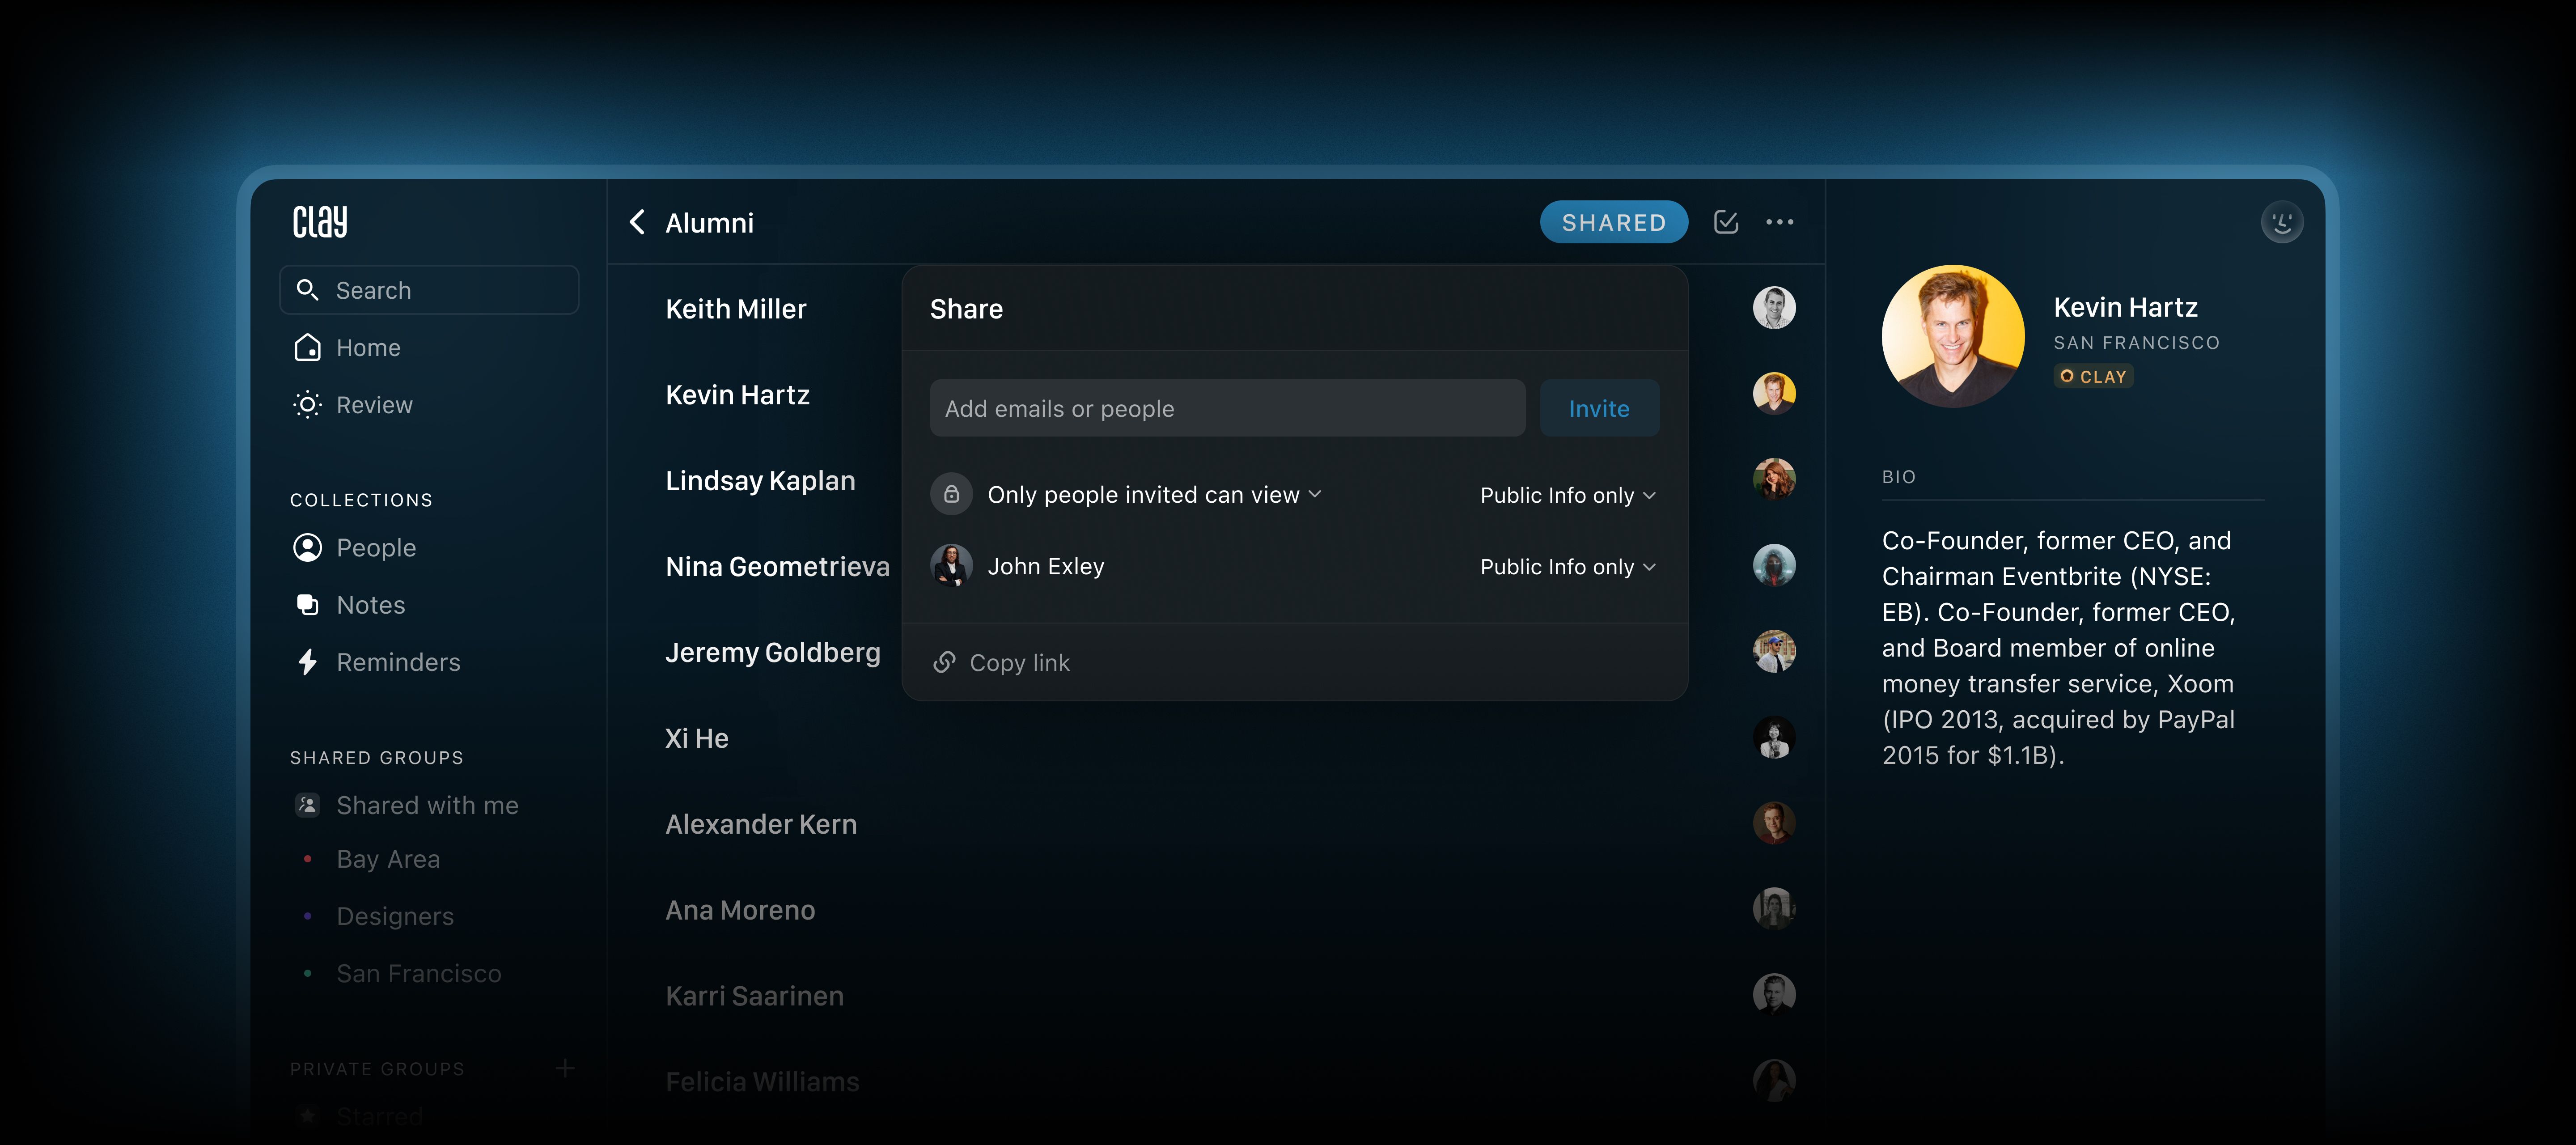The image size is (2576, 1145).
Task: Open the three-dot more options menu
Action: (1779, 222)
